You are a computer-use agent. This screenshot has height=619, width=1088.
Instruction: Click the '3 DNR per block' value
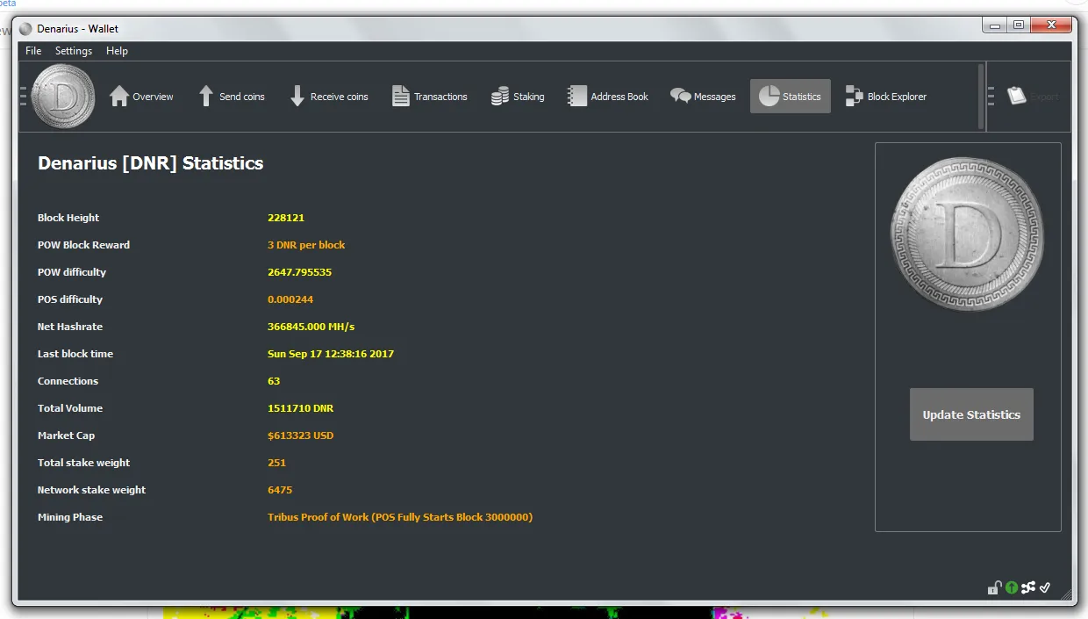click(x=306, y=245)
